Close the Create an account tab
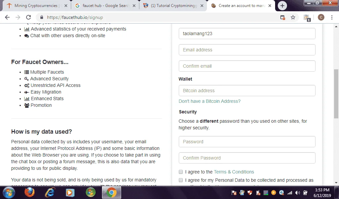The height and width of the screenshot is (199, 339). (x=270, y=6)
